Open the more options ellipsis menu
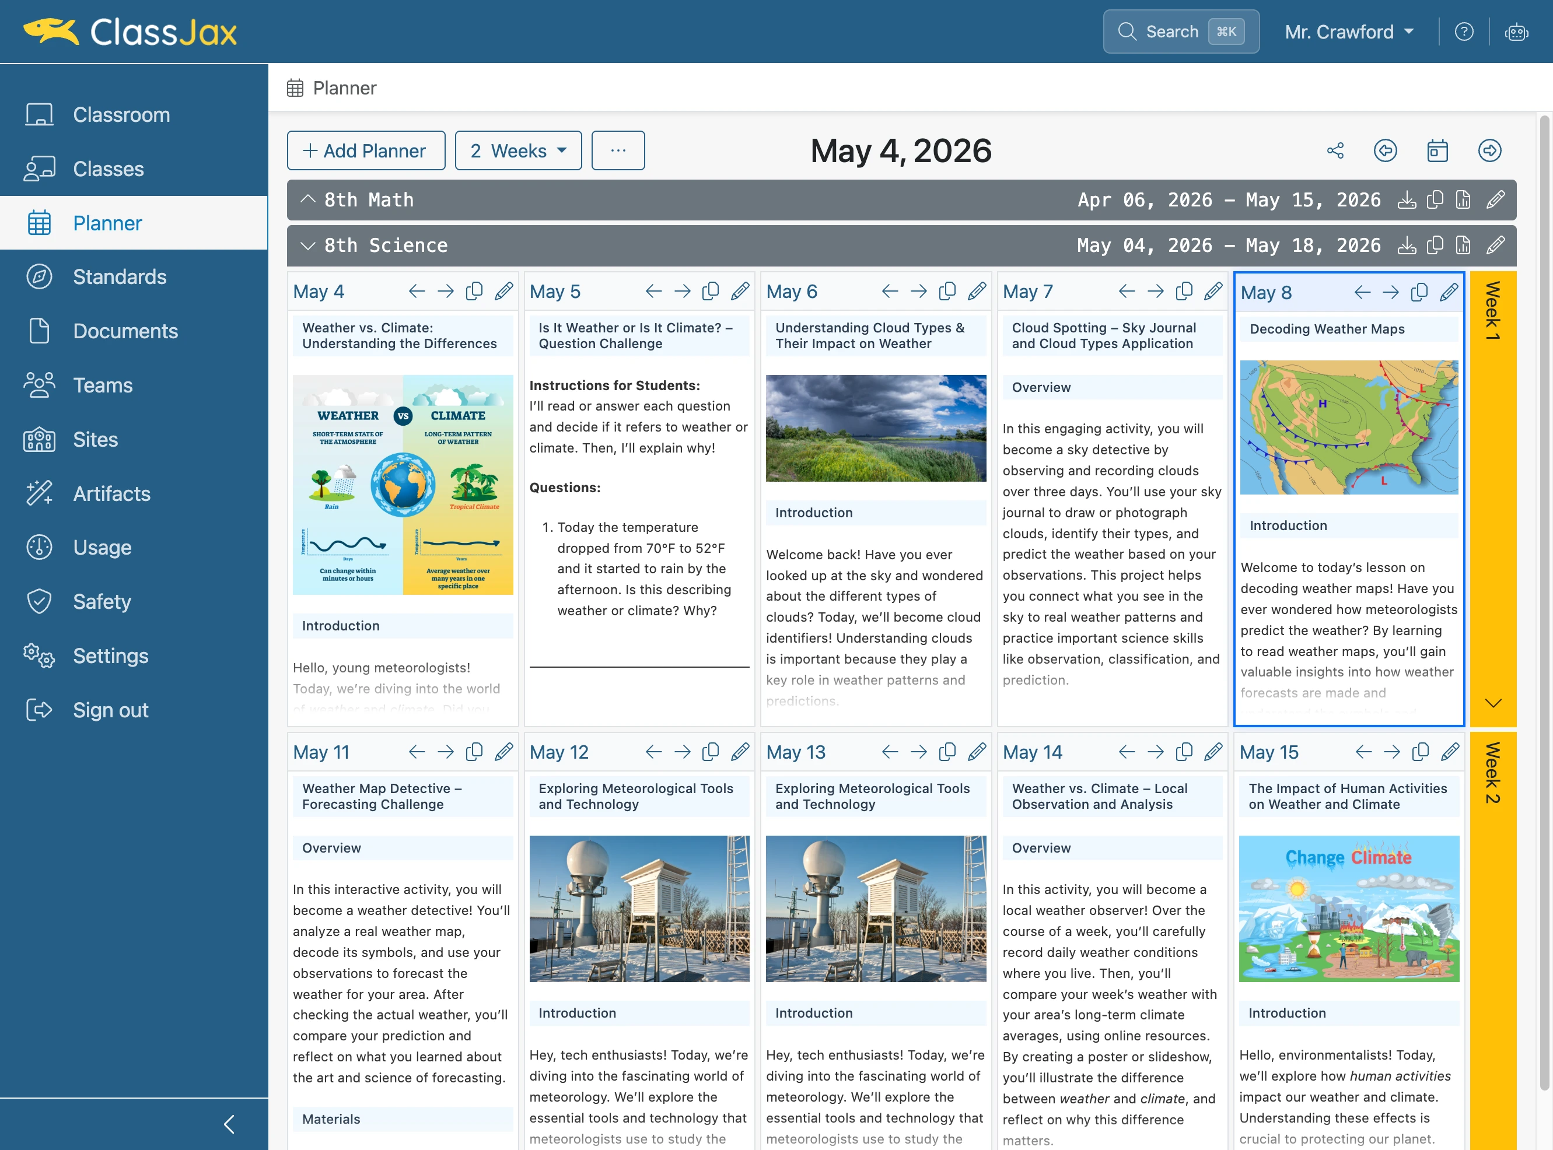1553x1150 pixels. pyautogui.click(x=618, y=150)
